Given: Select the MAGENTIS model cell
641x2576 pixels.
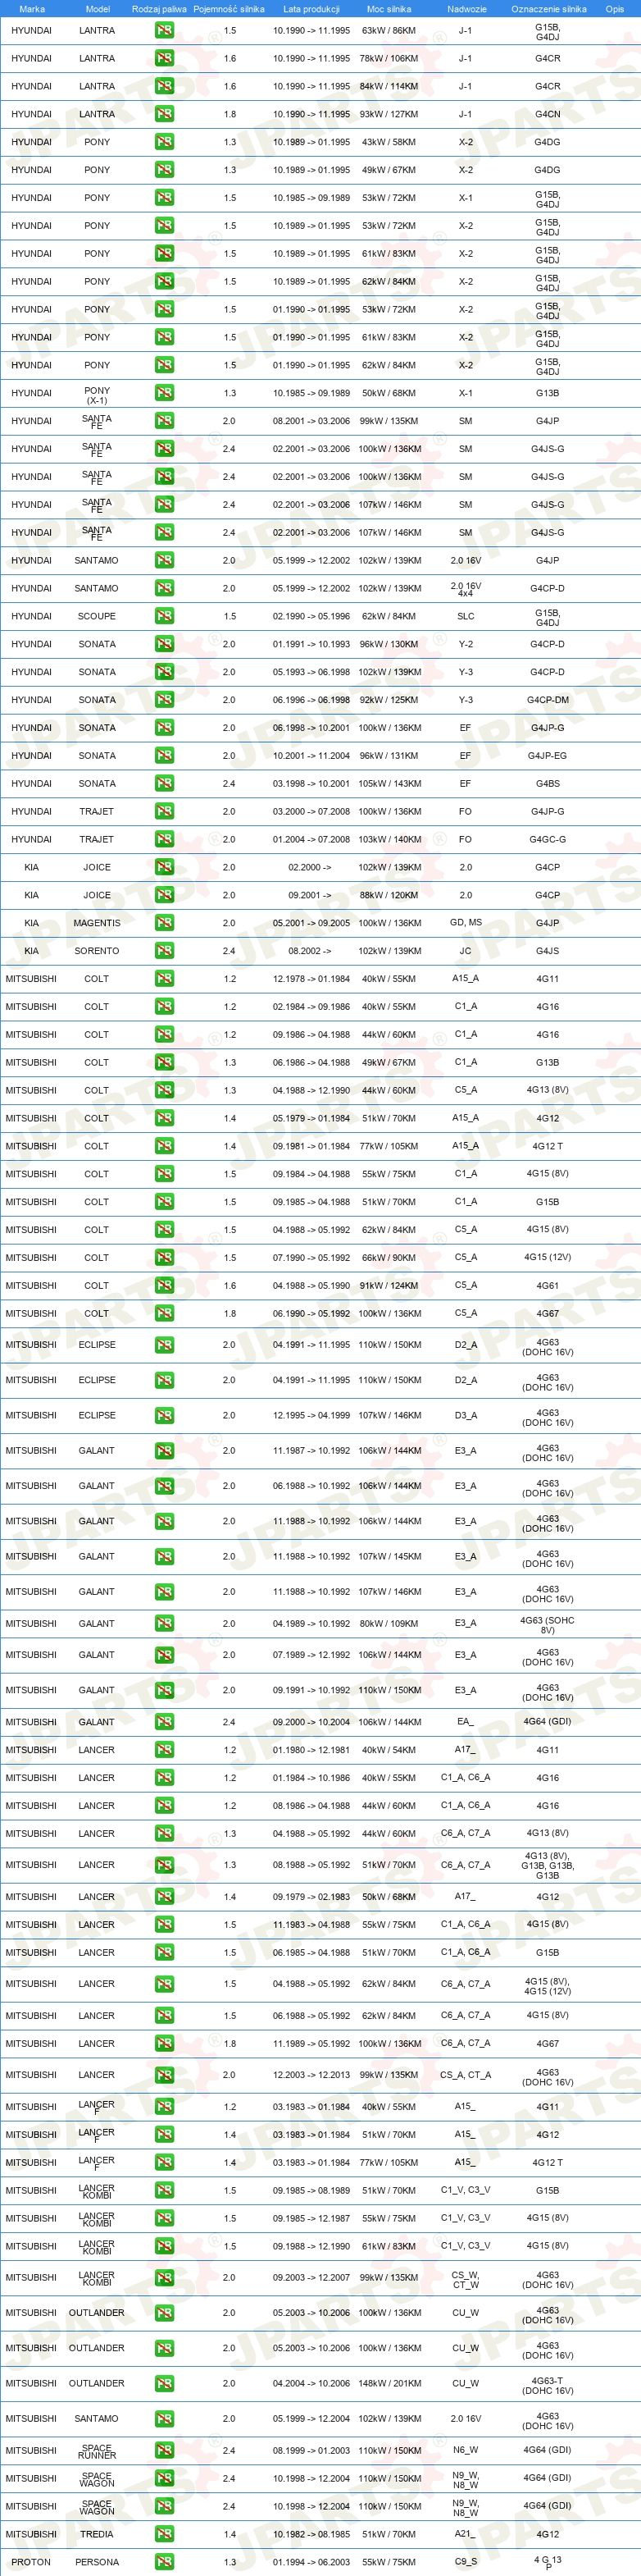Looking at the screenshot, I should point(97,923).
